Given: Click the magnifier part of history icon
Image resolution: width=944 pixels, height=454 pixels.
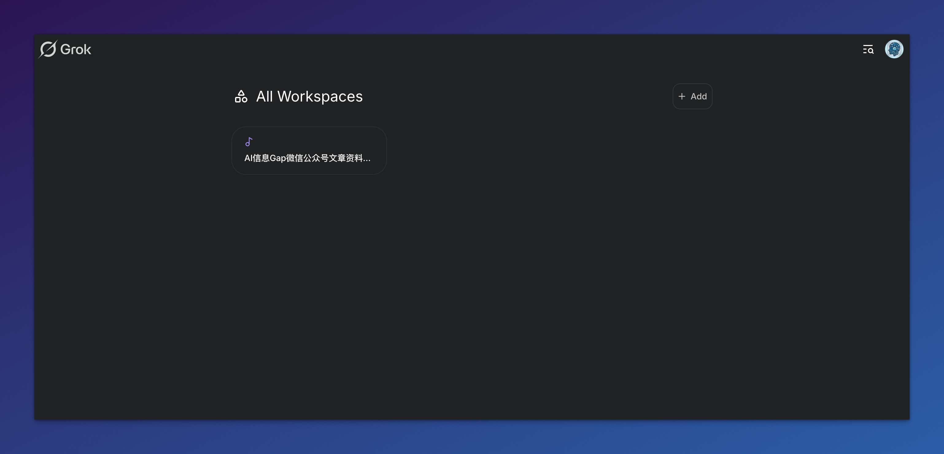Looking at the screenshot, I should coord(871,51).
